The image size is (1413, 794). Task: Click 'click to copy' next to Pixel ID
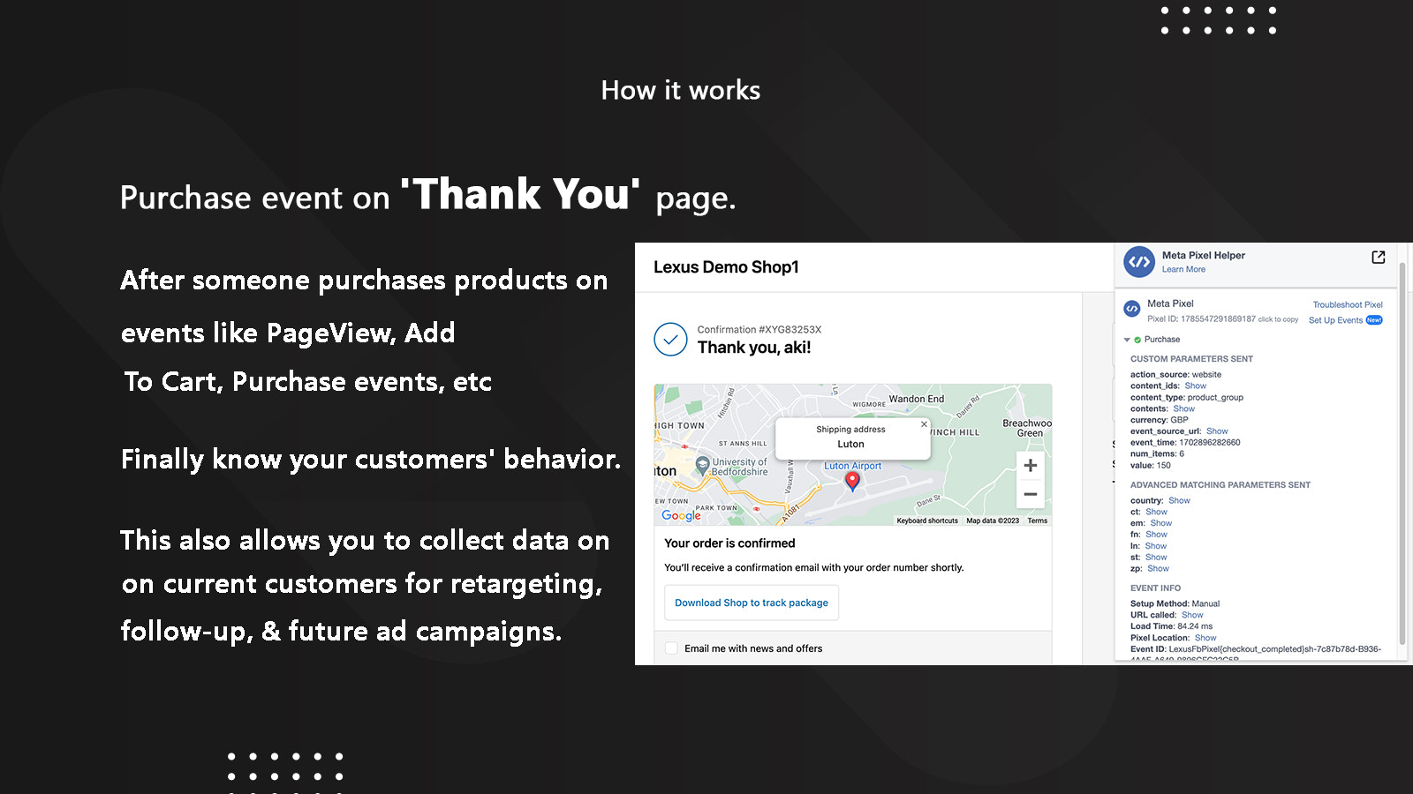coord(1278,319)
